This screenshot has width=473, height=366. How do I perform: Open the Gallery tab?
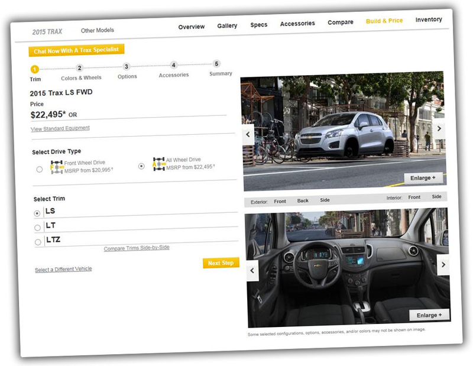(x=227, y=25)
